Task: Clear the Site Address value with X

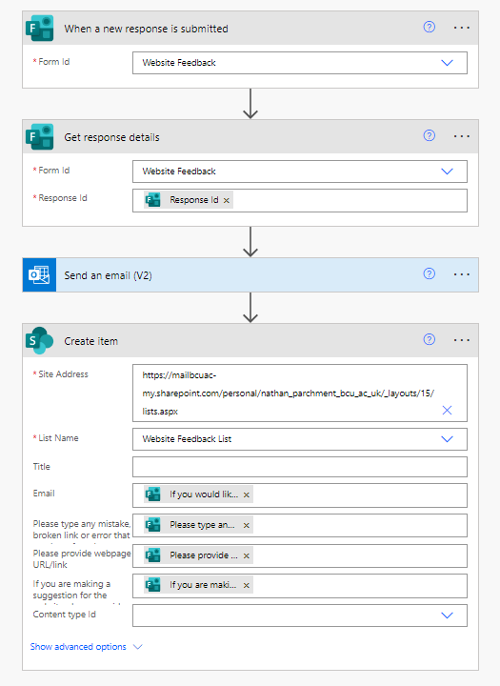Action: tap(447, 411)
